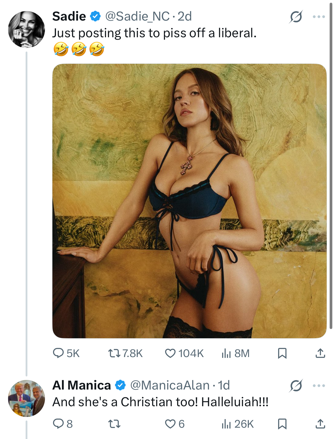Screen dimensions: 335x439
Task: Bookmark Sadie's post
Action: point(282,353)
